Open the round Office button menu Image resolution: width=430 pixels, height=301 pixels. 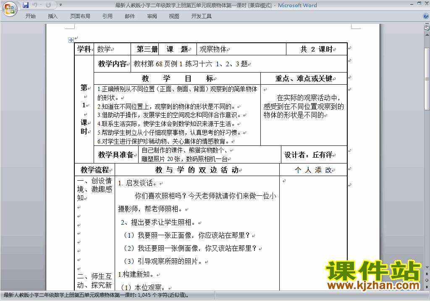tap(10, 9)
